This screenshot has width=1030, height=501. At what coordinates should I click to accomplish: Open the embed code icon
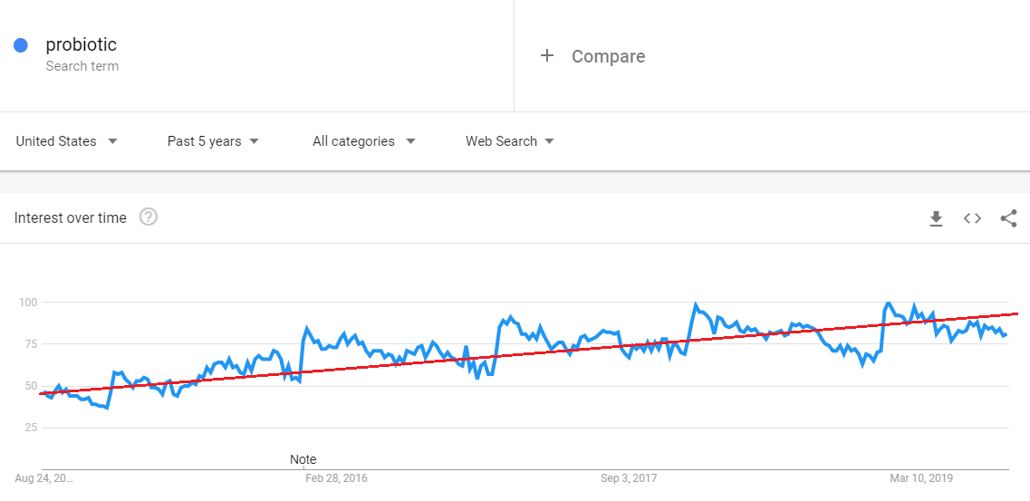click(972, 218)
